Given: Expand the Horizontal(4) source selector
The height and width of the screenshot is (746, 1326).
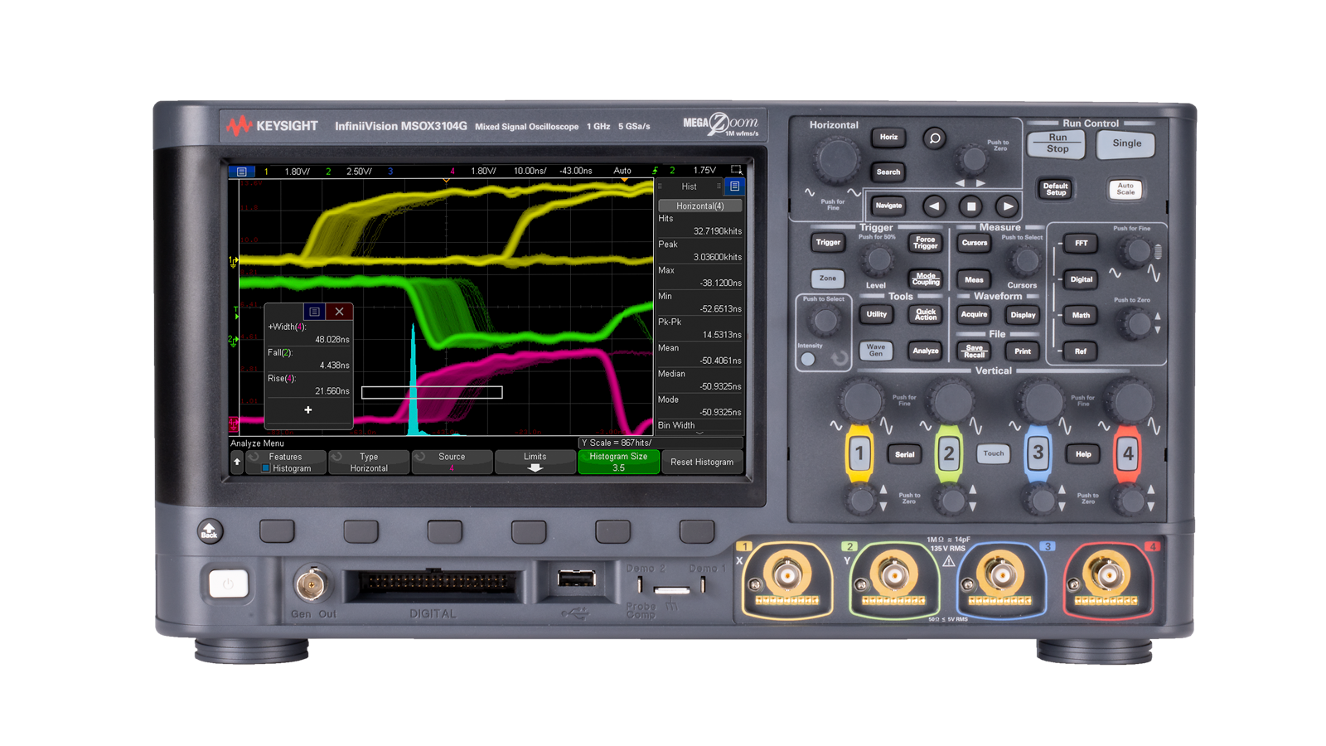Looking at the screenshot, I should (700, 206).
